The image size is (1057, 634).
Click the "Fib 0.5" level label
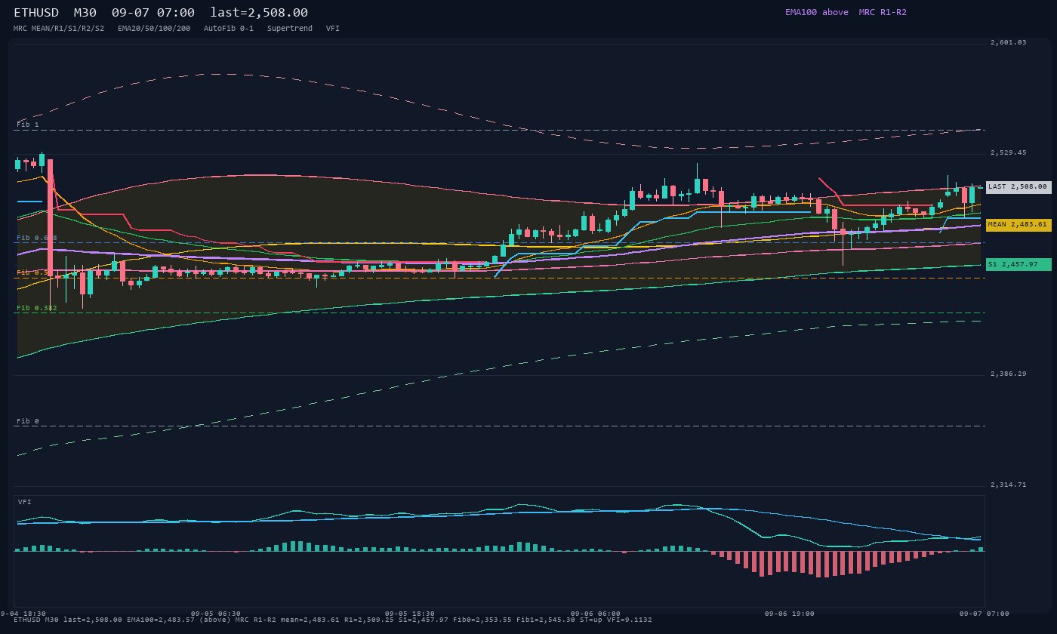click(32, 272)
